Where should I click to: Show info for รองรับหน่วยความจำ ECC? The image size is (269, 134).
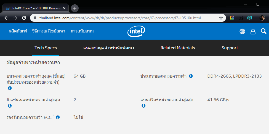tap(58, 117)
